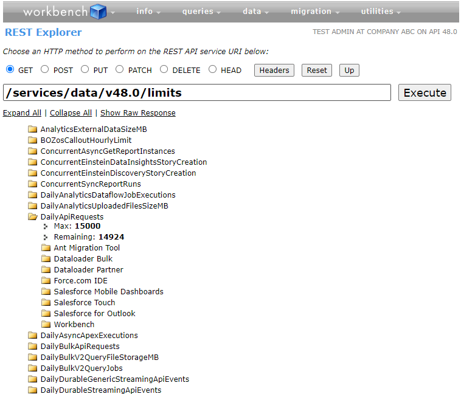Click the Execute button
This screenshot has width=461, height=394.
(x=425, y=92)
